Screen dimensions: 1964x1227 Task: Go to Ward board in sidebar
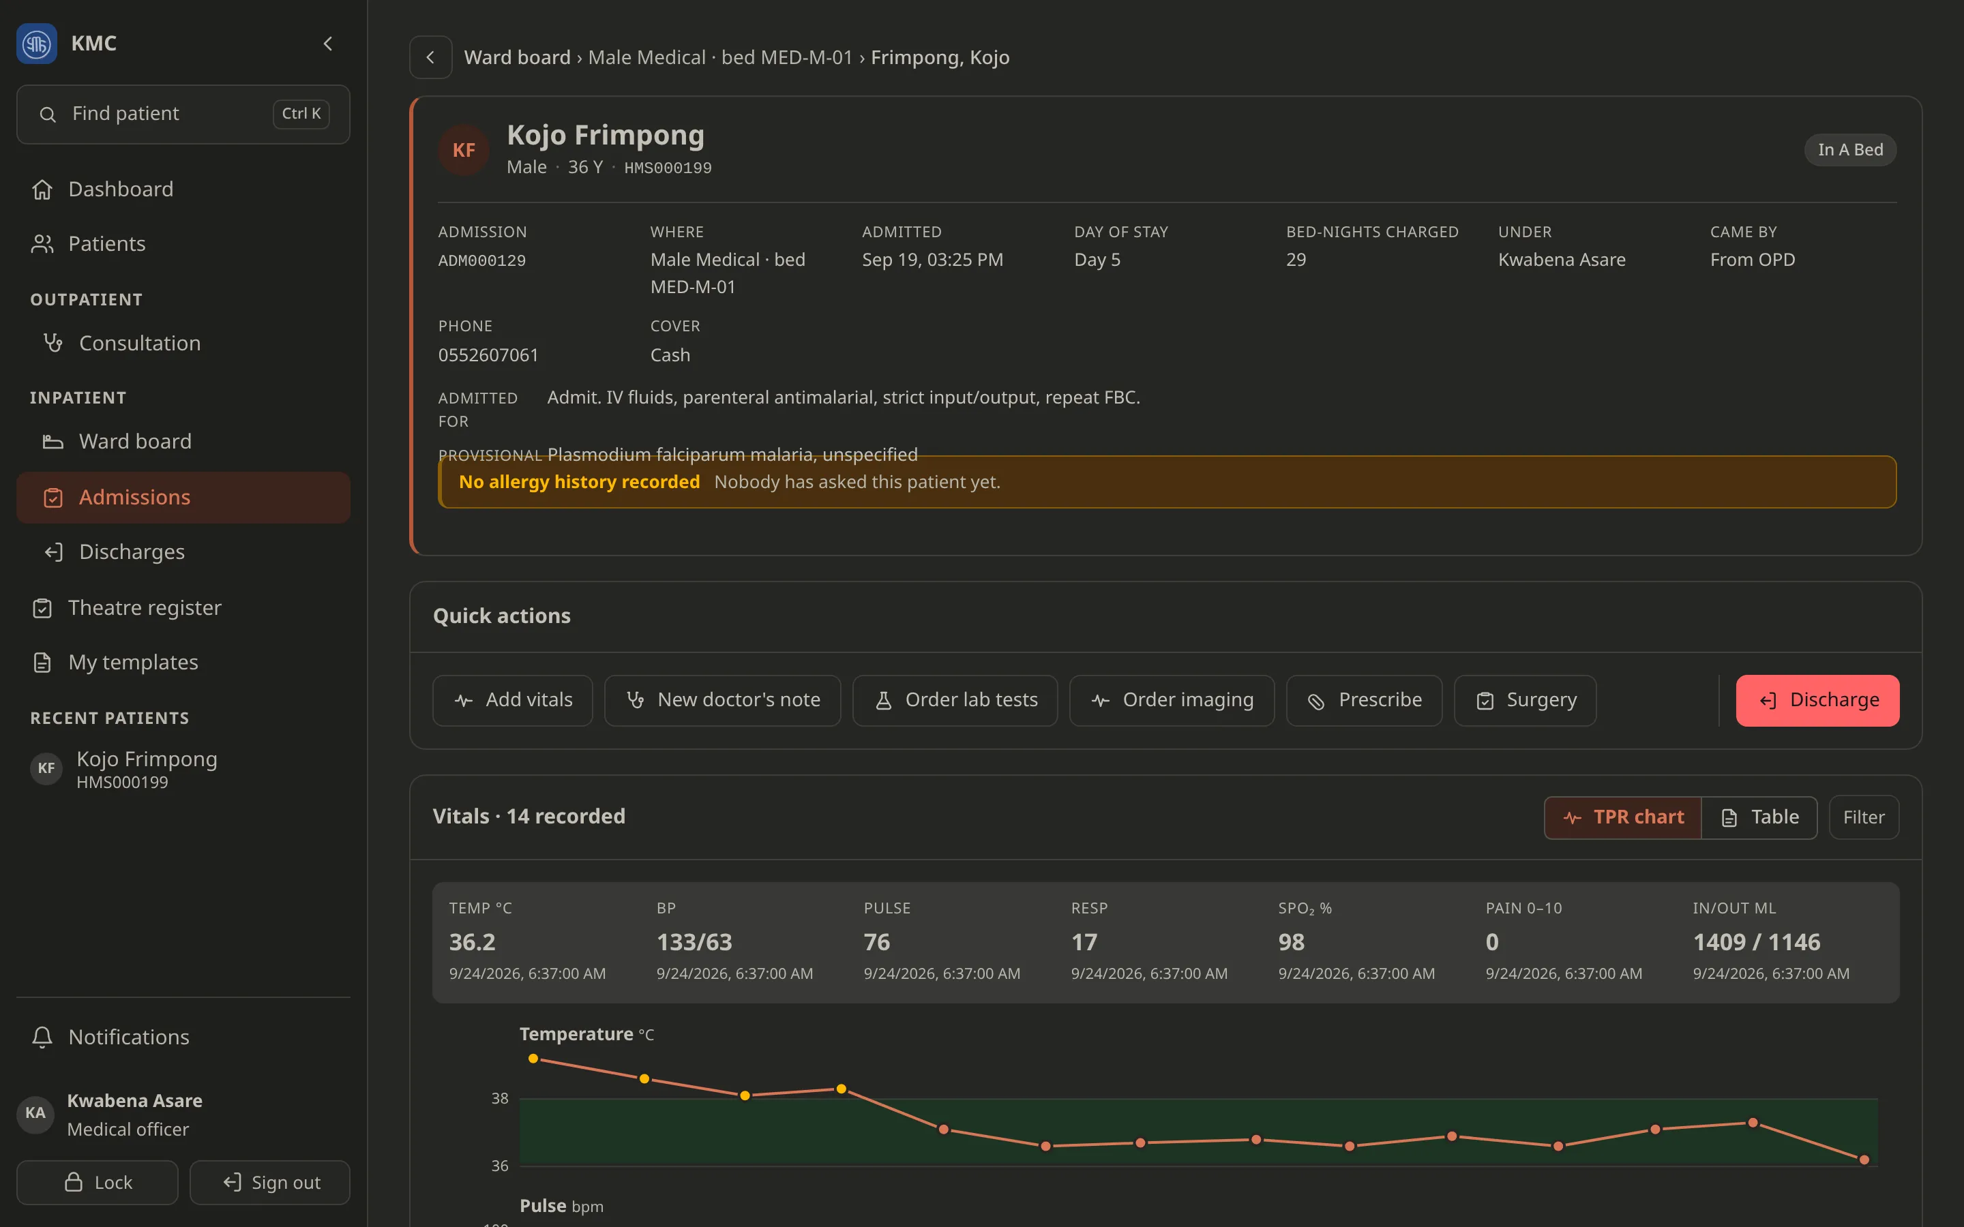pos(183,442)
